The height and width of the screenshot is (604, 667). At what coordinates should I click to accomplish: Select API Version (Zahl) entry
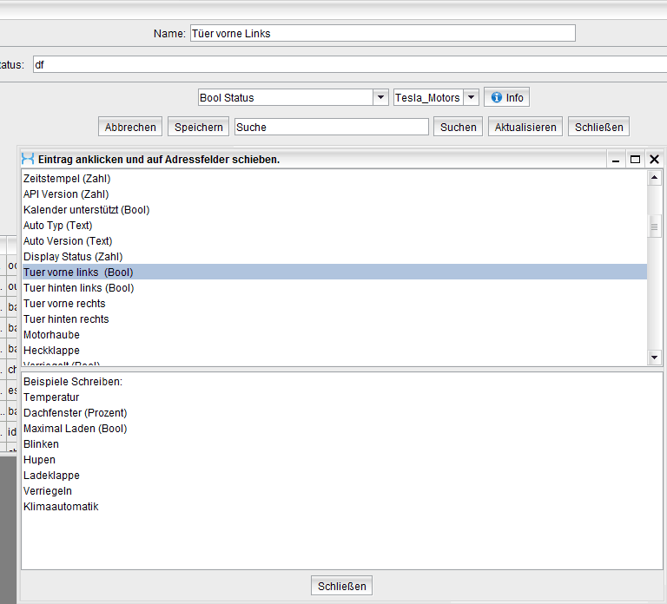click(x=334, y=194)
